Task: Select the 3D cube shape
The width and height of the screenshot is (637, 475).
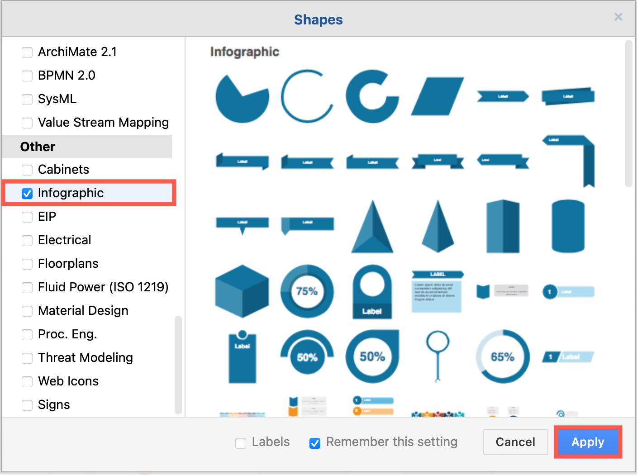Action: (x=242, y=292)
